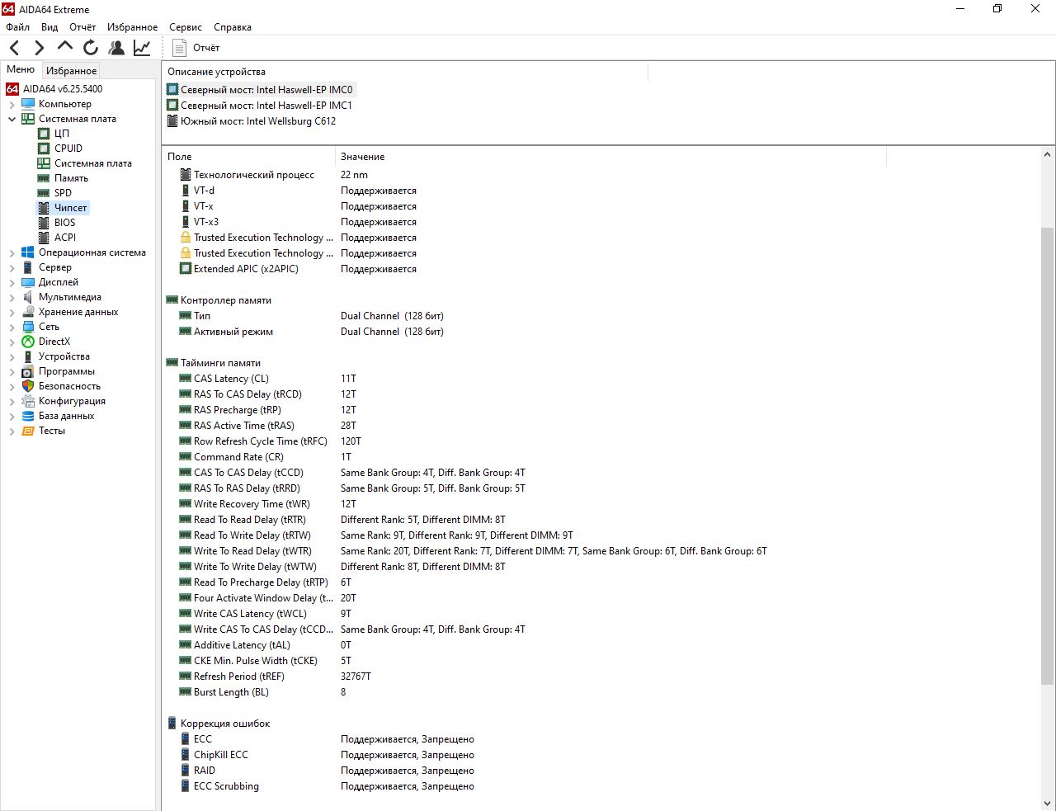Image resolution: width=1056 pixels, height=811 pixels.
Task: Click the Программы software icon
Action: [x=28, y=371]
